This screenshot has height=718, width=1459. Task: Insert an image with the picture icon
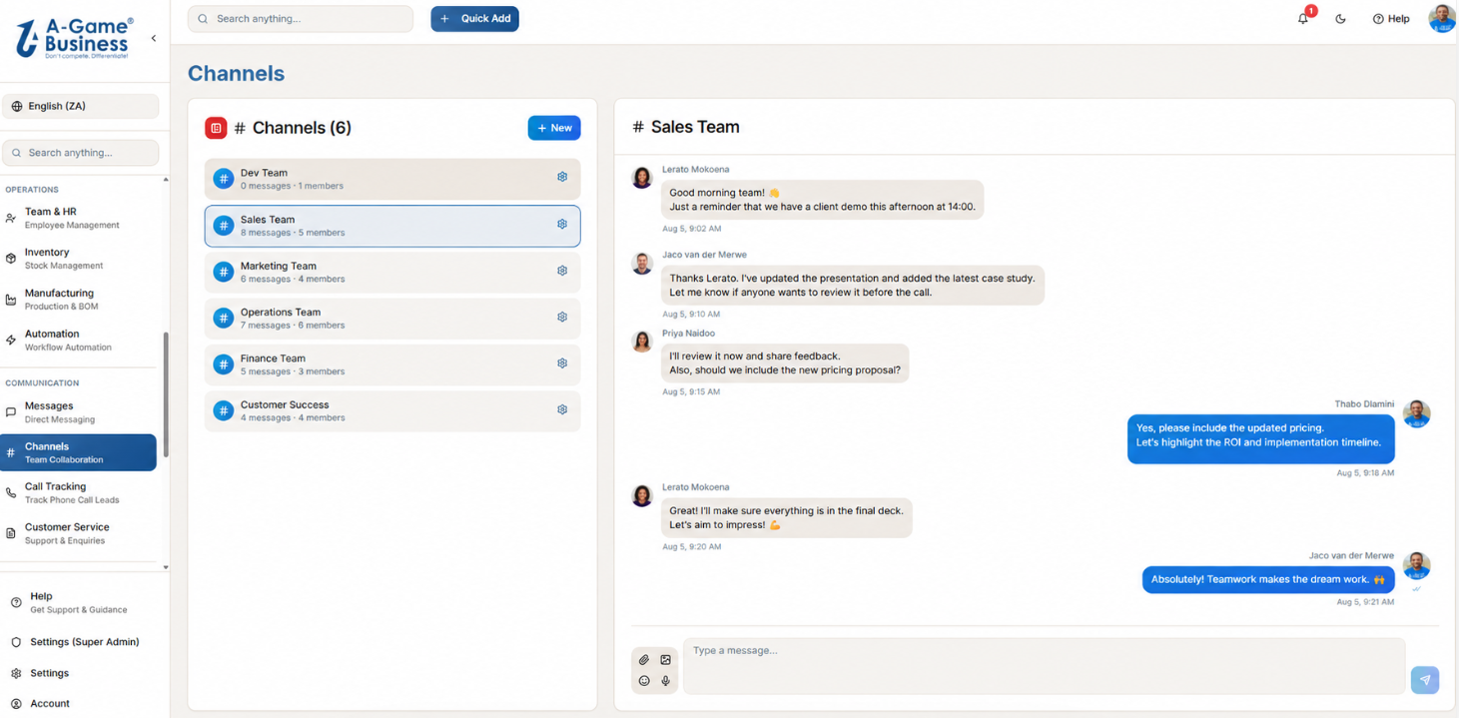(x=666, y=660)
